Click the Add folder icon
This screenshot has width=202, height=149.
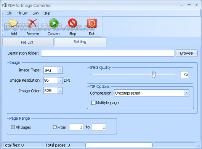13,24
